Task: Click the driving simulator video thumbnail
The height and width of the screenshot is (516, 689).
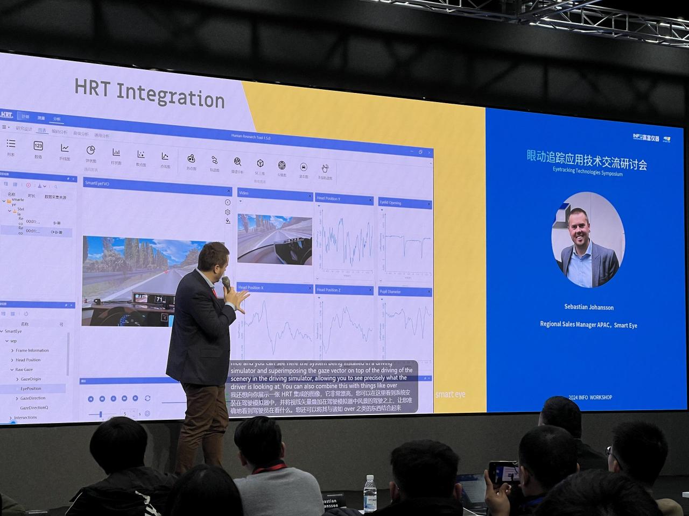Action: point(275,239)
